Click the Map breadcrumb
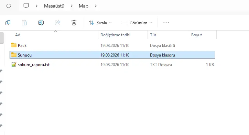Screen dimensions: 249x135 (x=84, y=6)
